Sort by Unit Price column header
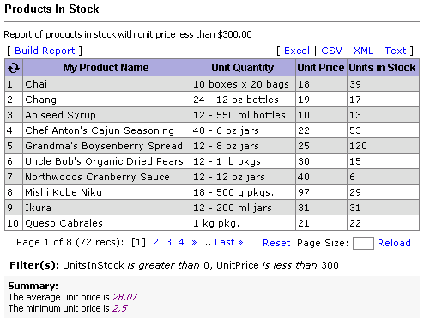 [321, 68]
